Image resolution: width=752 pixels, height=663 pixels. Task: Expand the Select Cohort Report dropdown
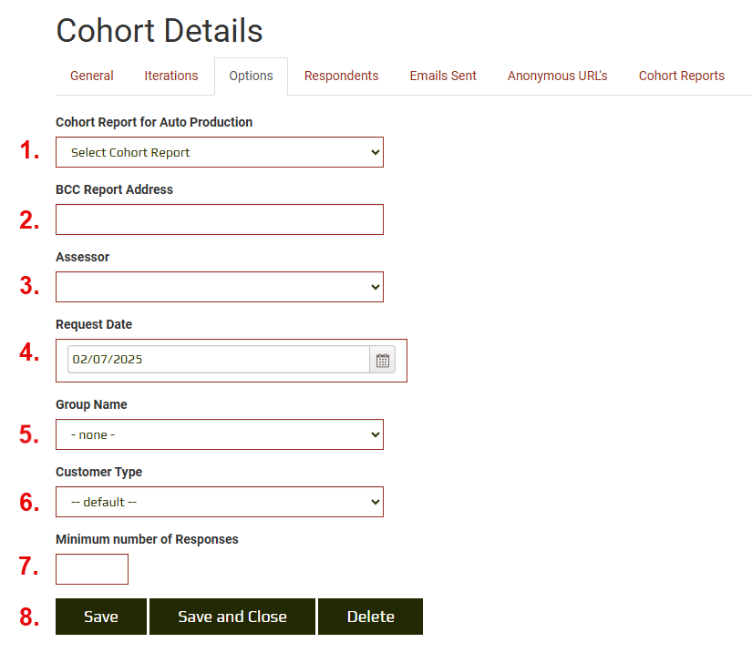coord(220,152)
